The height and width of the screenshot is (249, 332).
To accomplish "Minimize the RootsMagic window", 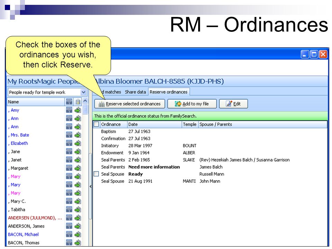I will (x=304, y=54).
